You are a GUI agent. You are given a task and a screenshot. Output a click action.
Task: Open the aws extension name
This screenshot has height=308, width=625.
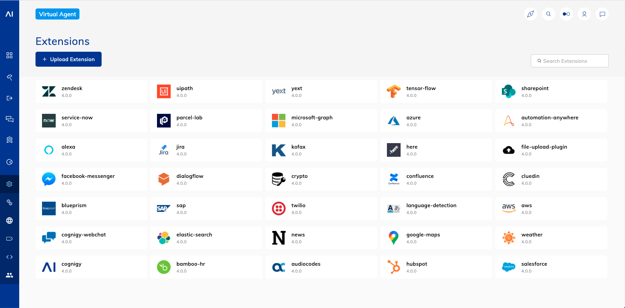coord(526,205)
